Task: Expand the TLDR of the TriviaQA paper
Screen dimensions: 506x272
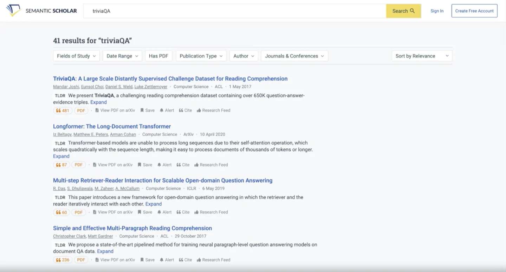Action: [x=98, y=102]
